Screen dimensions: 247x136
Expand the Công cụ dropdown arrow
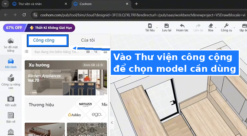point(234,28)
